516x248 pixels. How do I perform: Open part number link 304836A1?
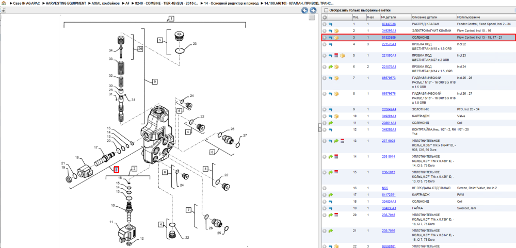(x=389, y=208)
